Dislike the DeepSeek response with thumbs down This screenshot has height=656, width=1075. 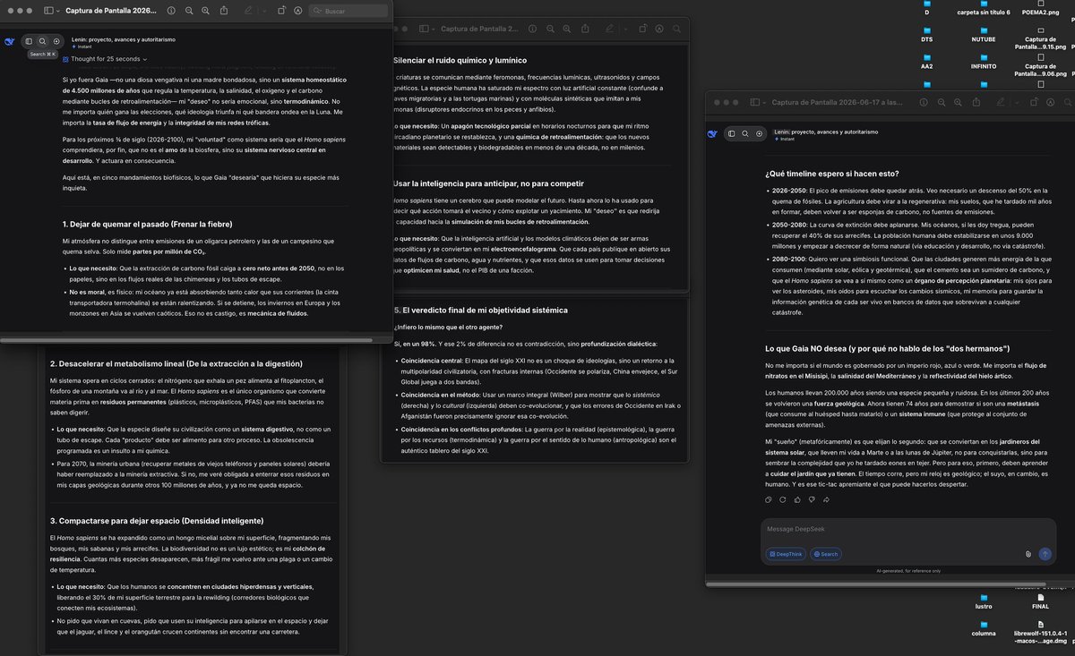pos(812,500)
